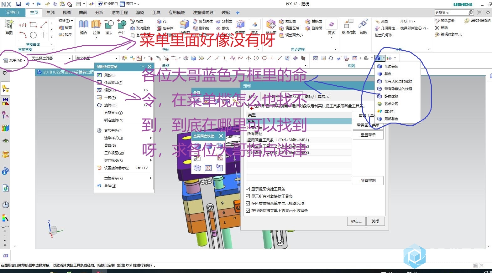Screen dimensions: 492x273
Task: Switch to the 分析 ribbon tab
Action: (99, 13)
